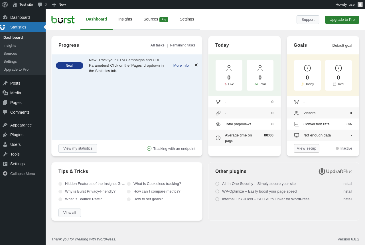
Task: Click the Total goals target icon
Action: [x=338, y=68]
